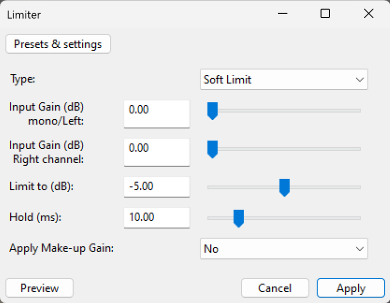390x303 pixels.
Task: Click the Apply button
Action: coord(351,288)
